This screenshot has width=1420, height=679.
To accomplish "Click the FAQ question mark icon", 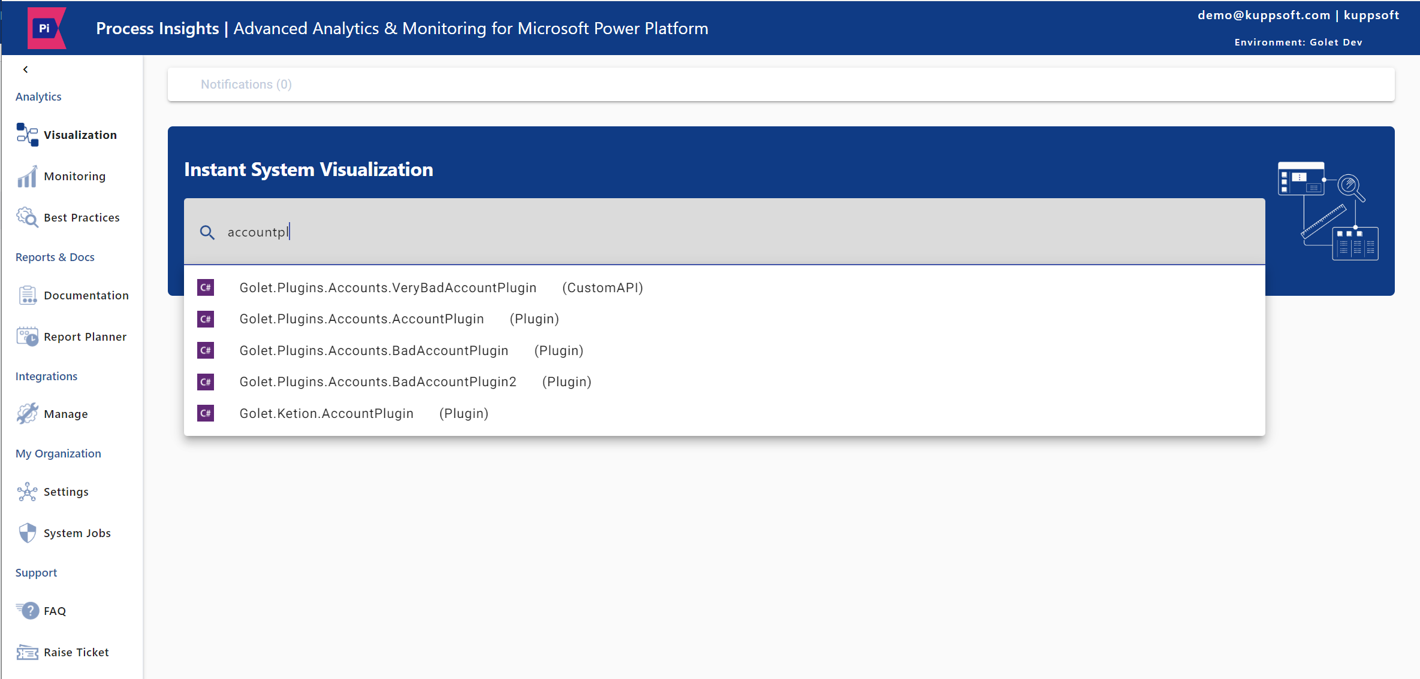I will (x=28, y=611).
